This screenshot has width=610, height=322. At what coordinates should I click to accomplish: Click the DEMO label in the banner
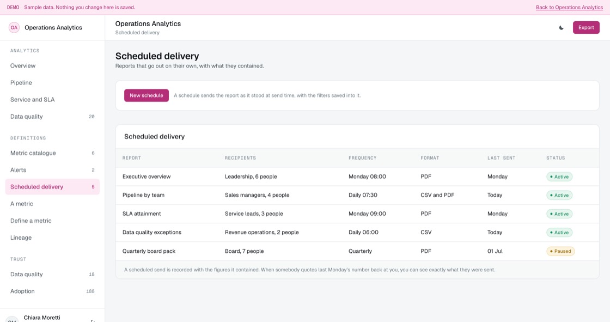[13, 8]
